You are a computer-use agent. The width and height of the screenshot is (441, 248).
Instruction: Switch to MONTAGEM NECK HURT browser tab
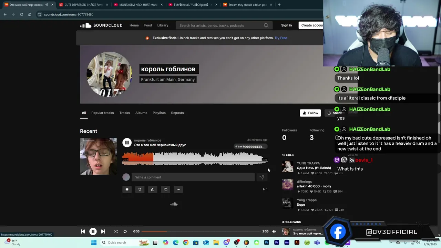coord(137,5)
